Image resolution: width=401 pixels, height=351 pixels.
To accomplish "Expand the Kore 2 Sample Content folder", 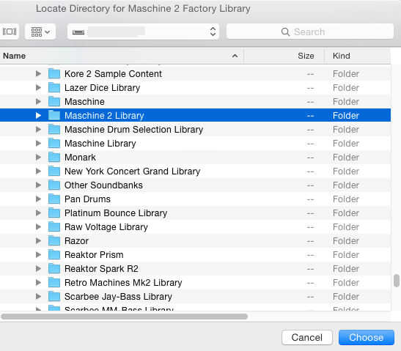I will [38, 74].
